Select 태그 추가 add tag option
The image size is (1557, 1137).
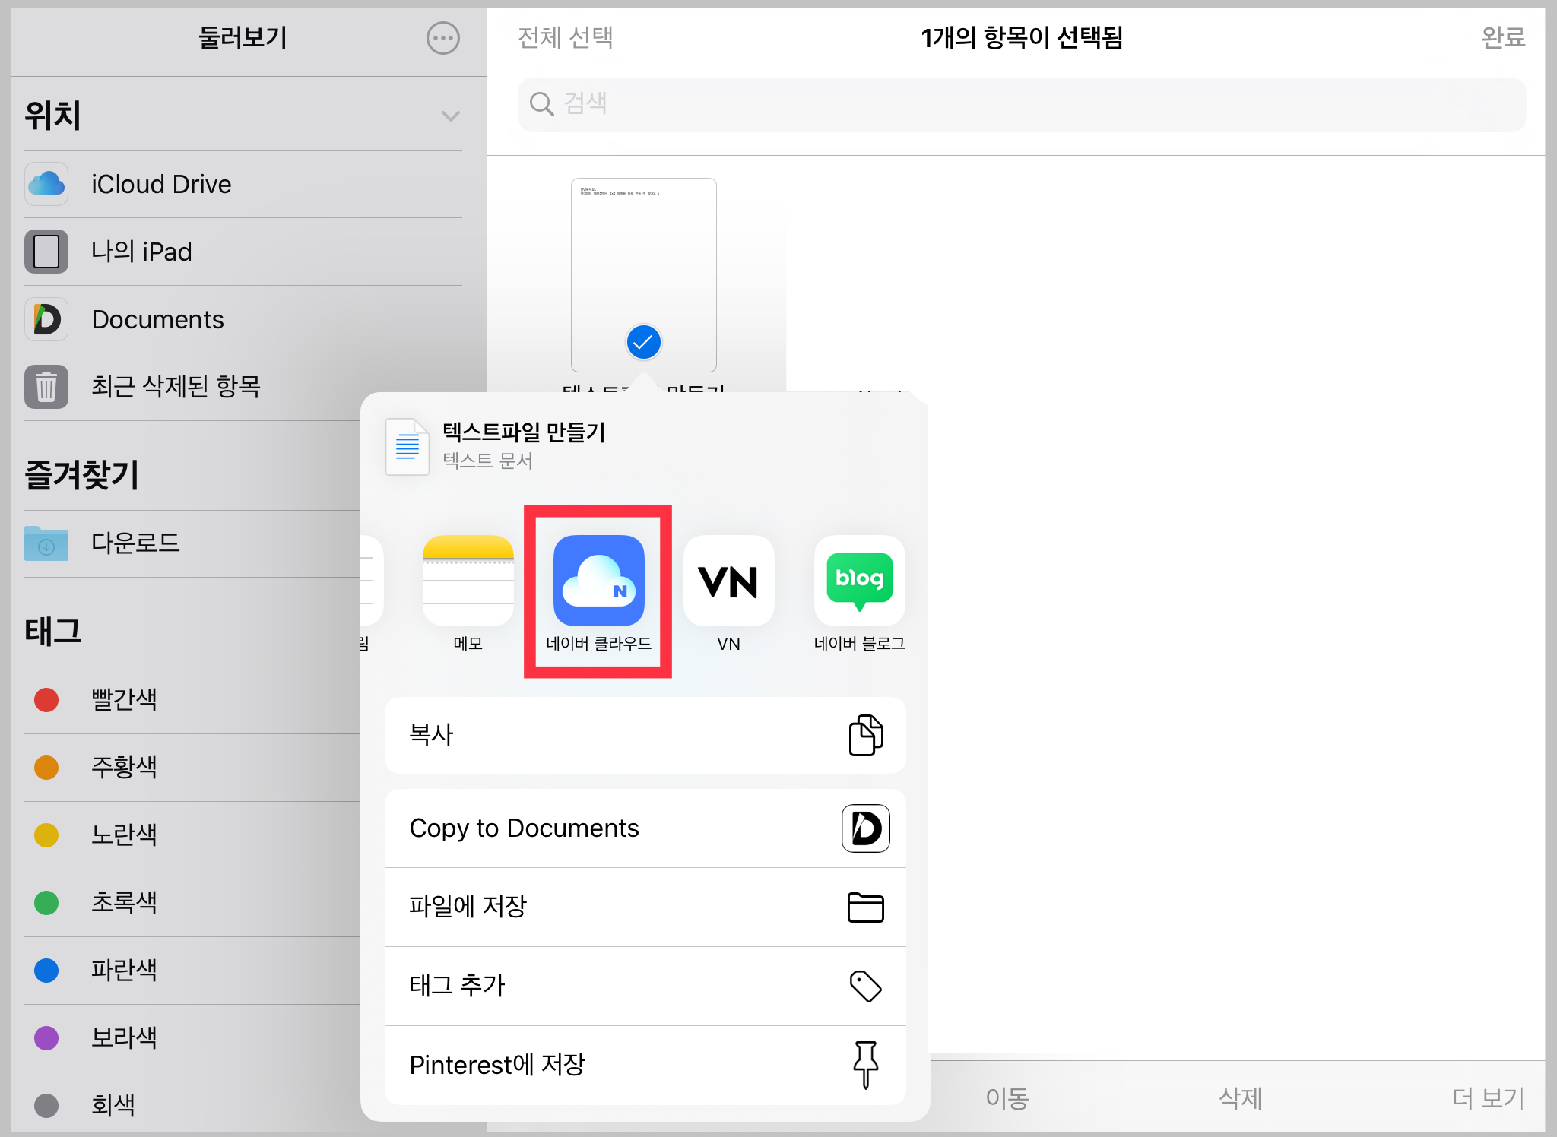point(645,985)
